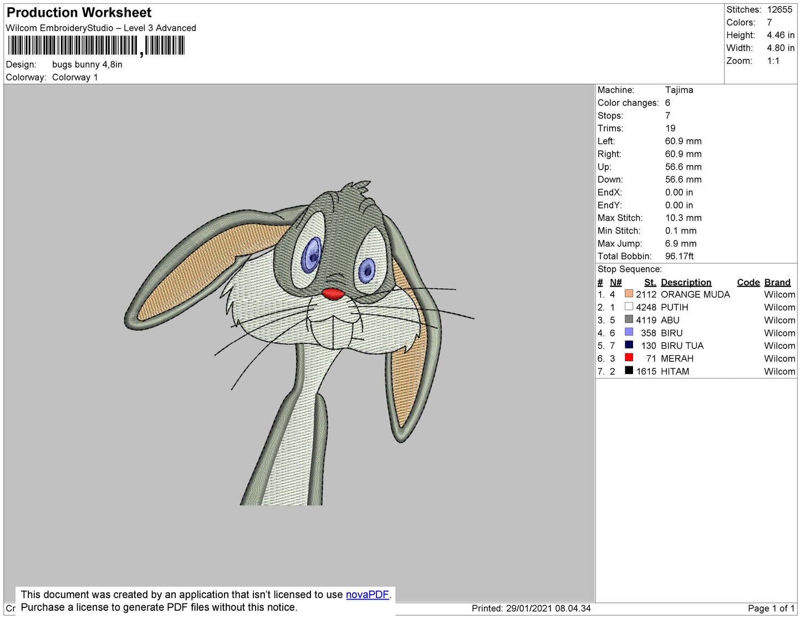Click the stitches value 12655

click(779, 9)
